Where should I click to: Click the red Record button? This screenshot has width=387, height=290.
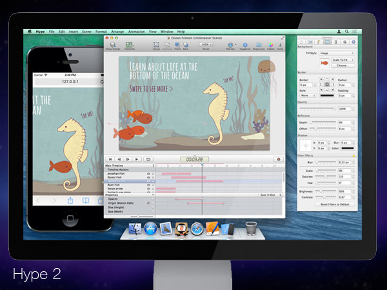pos(279,159)
